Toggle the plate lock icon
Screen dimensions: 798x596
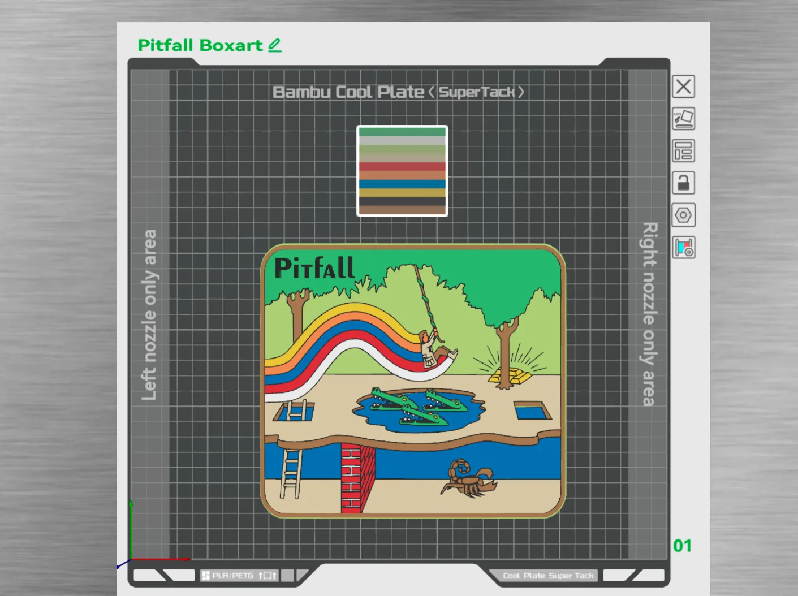tap(683, 183)
